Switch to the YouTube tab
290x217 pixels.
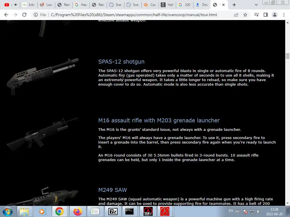(7, 5)
